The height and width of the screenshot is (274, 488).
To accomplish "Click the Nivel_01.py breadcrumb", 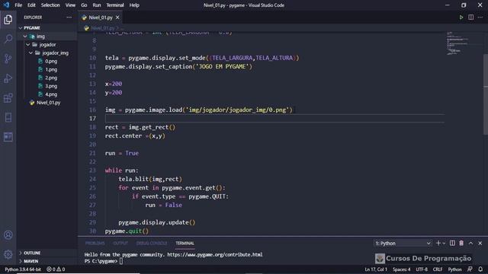I will [102, 28].
